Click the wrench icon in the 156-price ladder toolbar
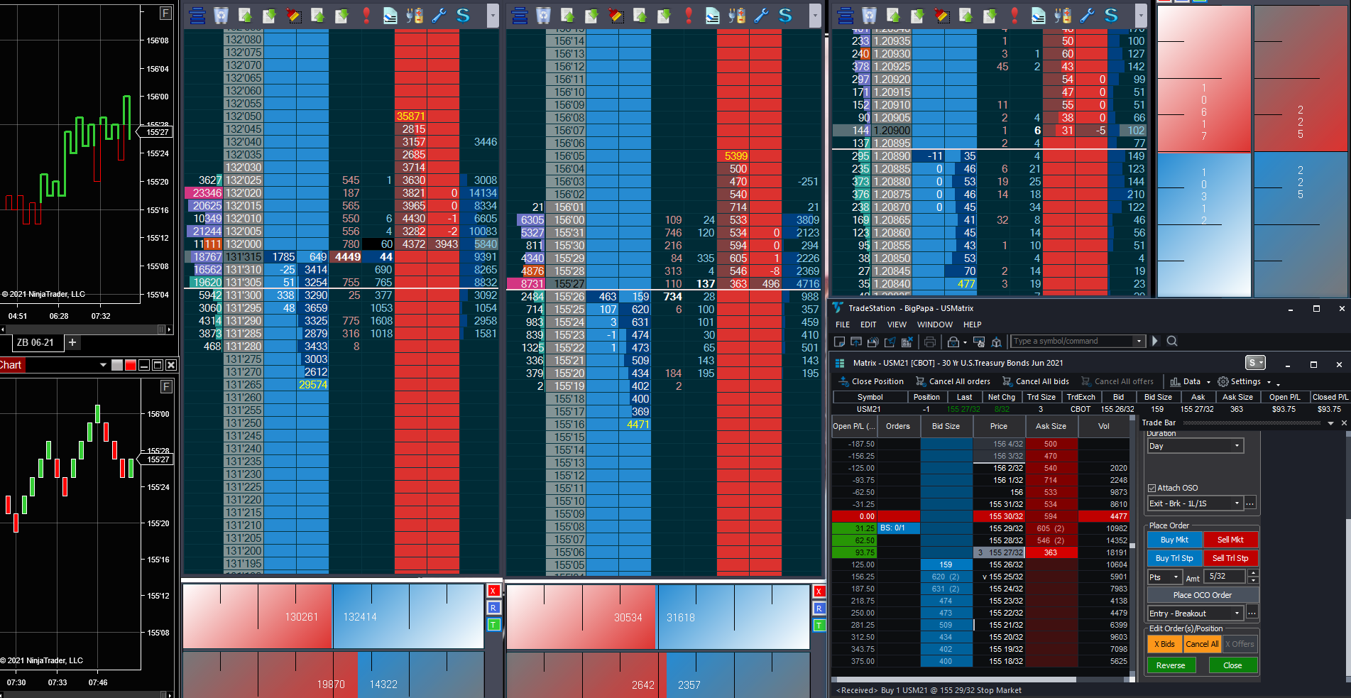1351x698 pixels. [761, 16]
